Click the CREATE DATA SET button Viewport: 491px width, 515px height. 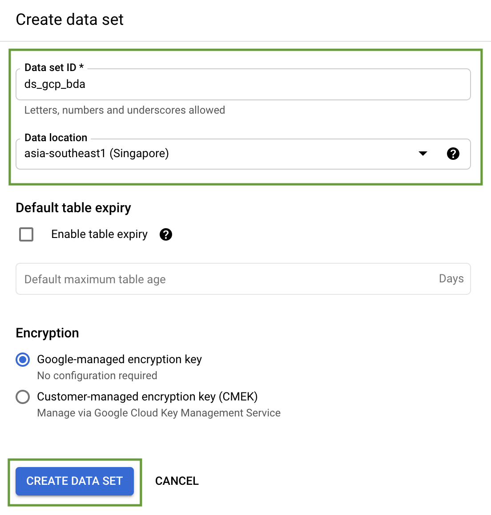tap(75, 481)
